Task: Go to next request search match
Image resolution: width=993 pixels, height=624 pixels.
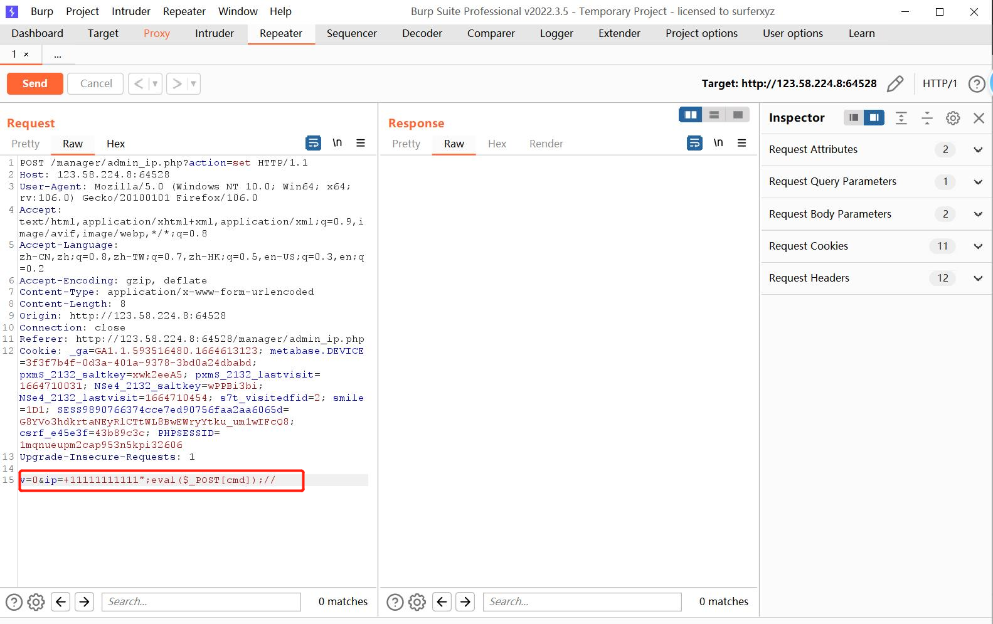Action: coord(84,602)
